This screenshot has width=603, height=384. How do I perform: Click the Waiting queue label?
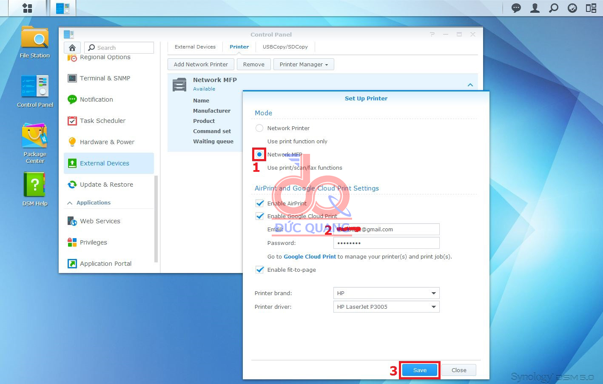pyautogui.click(x=213, y=141)
